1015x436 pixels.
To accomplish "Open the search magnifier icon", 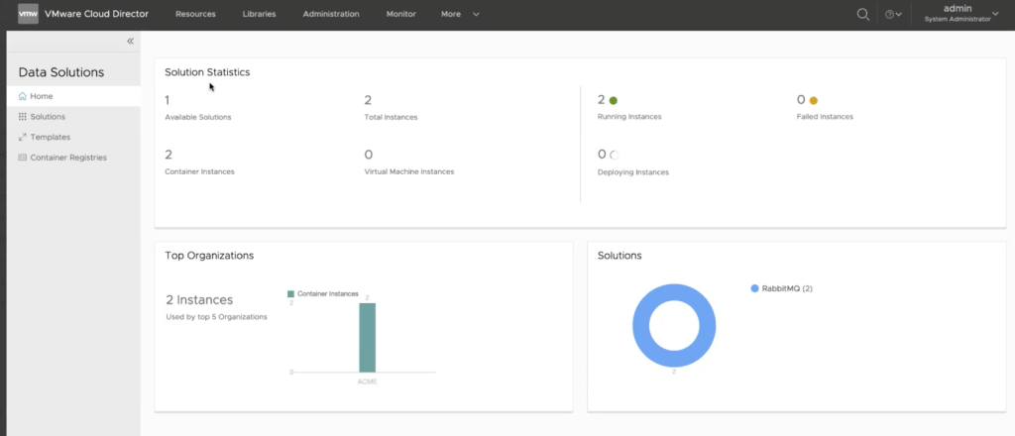I will (x=863, y=14).
